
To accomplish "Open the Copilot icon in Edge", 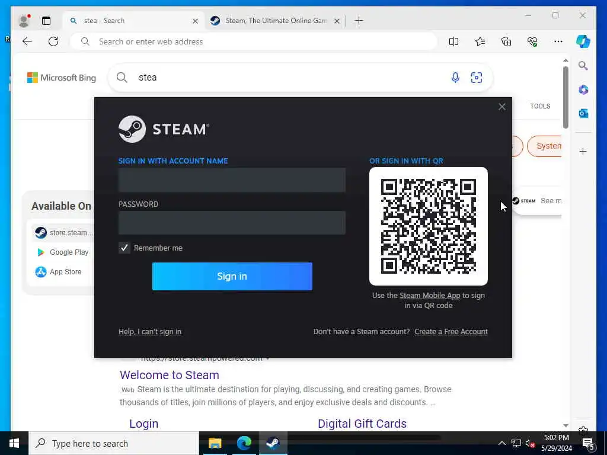I will [583, 41].
